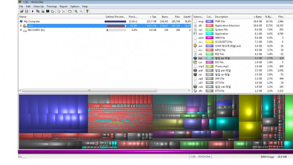
Task: Click the Explorer Here toolbar icon
Action: point(43,11)
